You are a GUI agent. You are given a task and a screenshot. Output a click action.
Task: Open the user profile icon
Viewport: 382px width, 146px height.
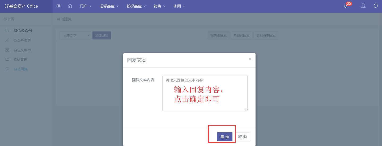[x=363, y=6]
